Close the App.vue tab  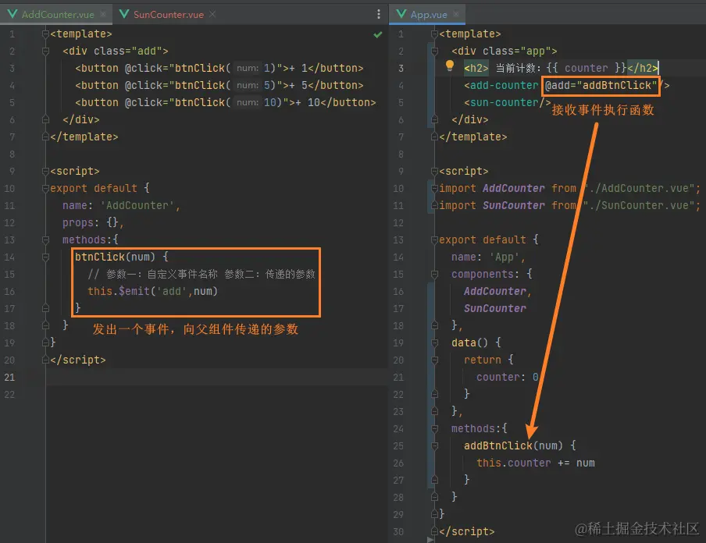coord(456,14)
